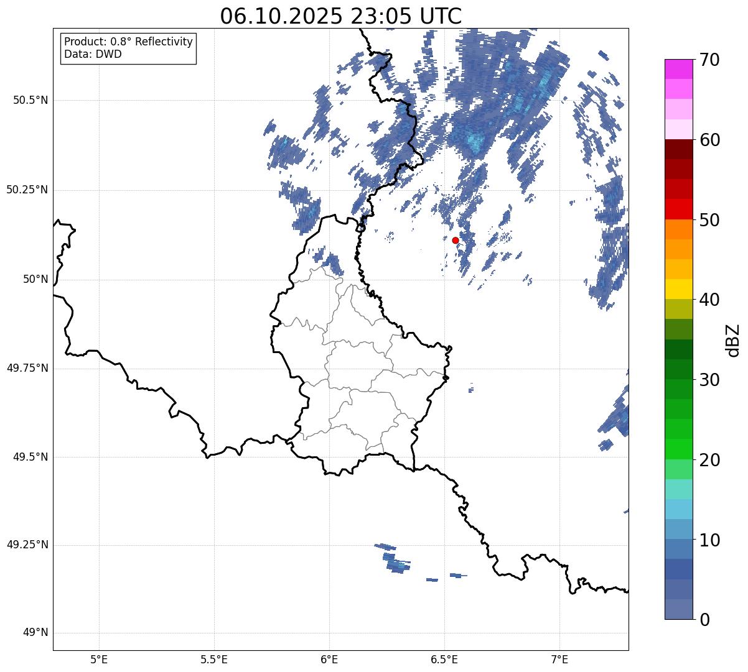Click the 49.75°N latitude label
This screenshot has width=748, height=672.
coord(27,368)
